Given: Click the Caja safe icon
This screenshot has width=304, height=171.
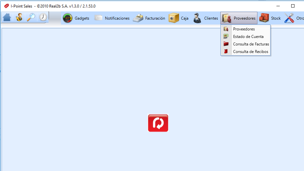Looking at the screenshot, I should (173, 18).
